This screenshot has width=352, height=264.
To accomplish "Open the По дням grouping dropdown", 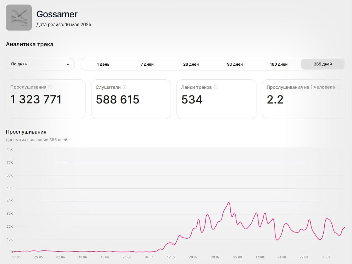I will [x=40, y=64].
